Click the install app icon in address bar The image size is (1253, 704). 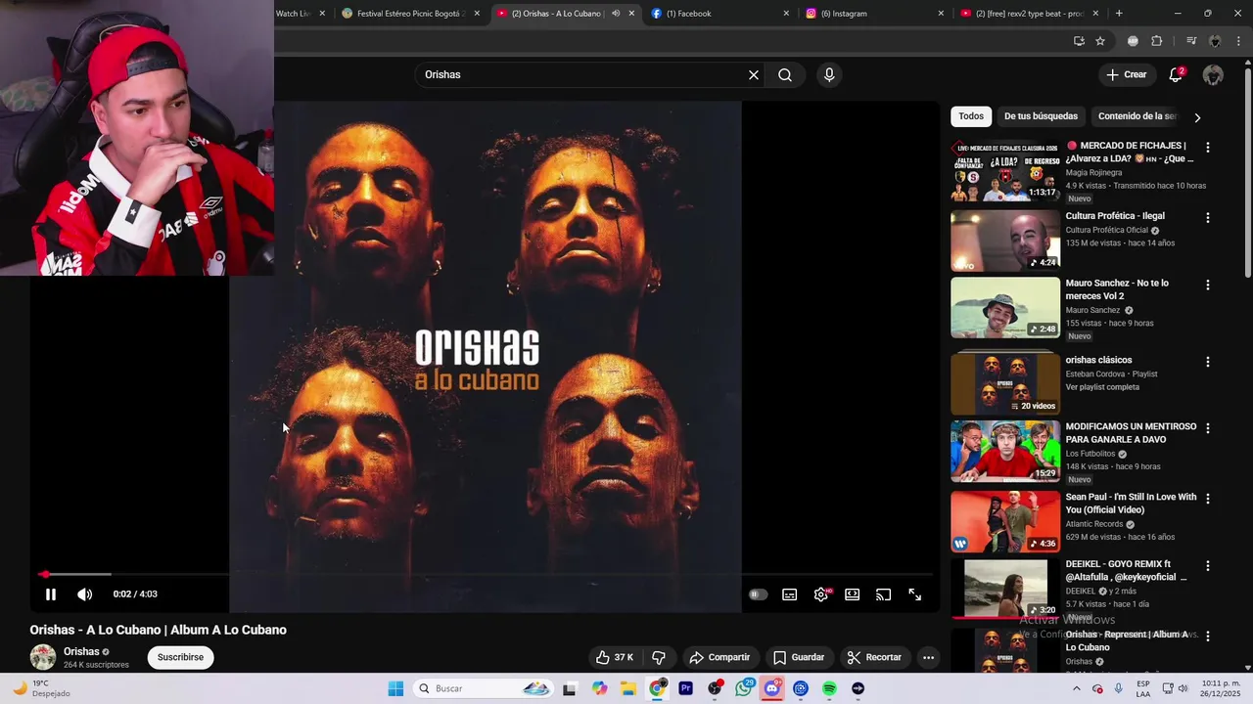1079,41
